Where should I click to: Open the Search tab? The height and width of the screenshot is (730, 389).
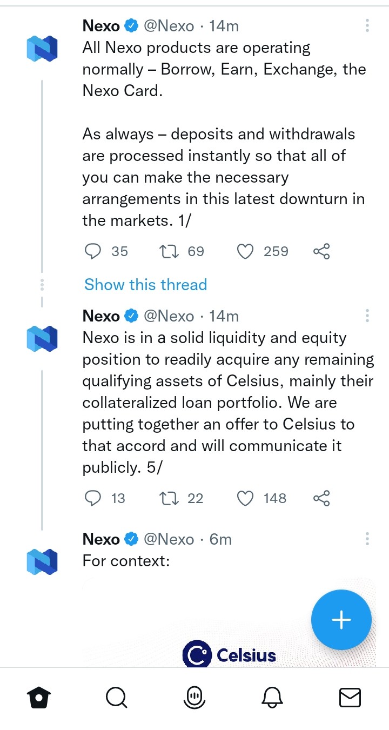pos(116,698)
